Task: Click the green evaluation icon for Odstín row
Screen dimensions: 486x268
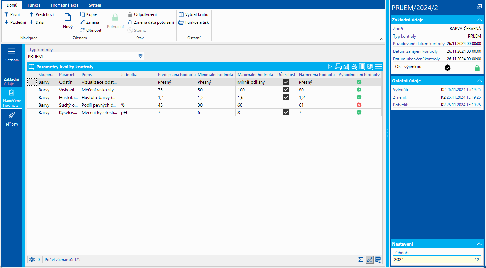Action: [359, 82]
